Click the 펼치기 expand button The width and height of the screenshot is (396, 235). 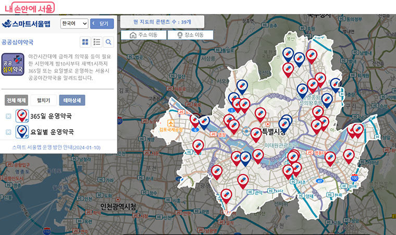click(x=43, y=101)
